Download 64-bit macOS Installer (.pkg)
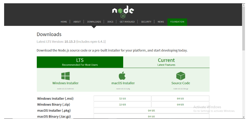 151,110
